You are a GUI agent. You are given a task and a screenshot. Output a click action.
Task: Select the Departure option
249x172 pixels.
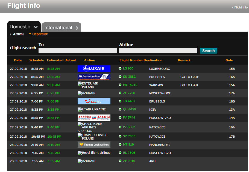tap(40, 34)
